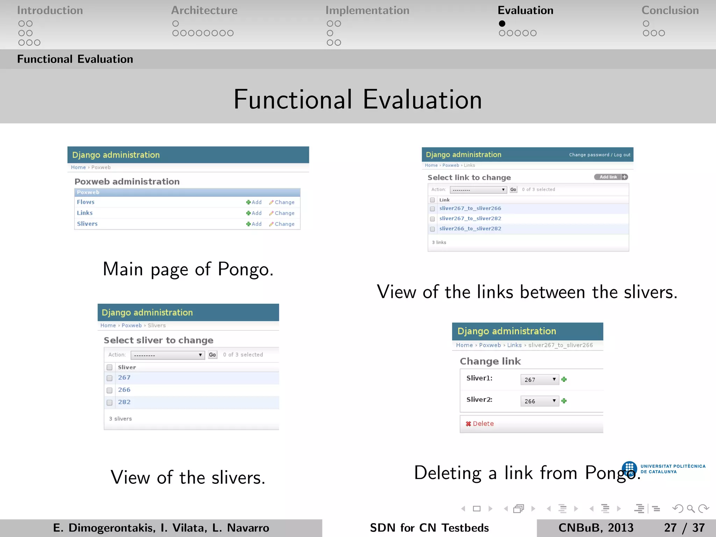Screen dimensions: 716x537
Task: Jump to the Implementation section
Action: pyautogui.click(x=367, y=10)
